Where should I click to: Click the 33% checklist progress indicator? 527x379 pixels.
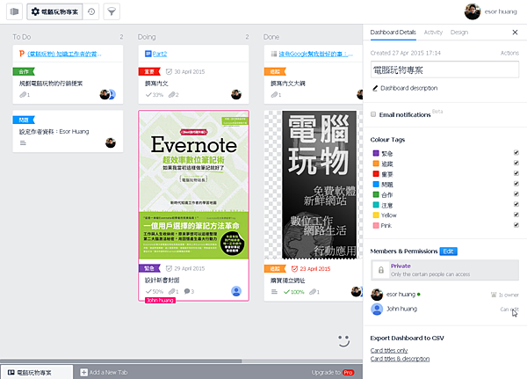(x=155, y=95)
